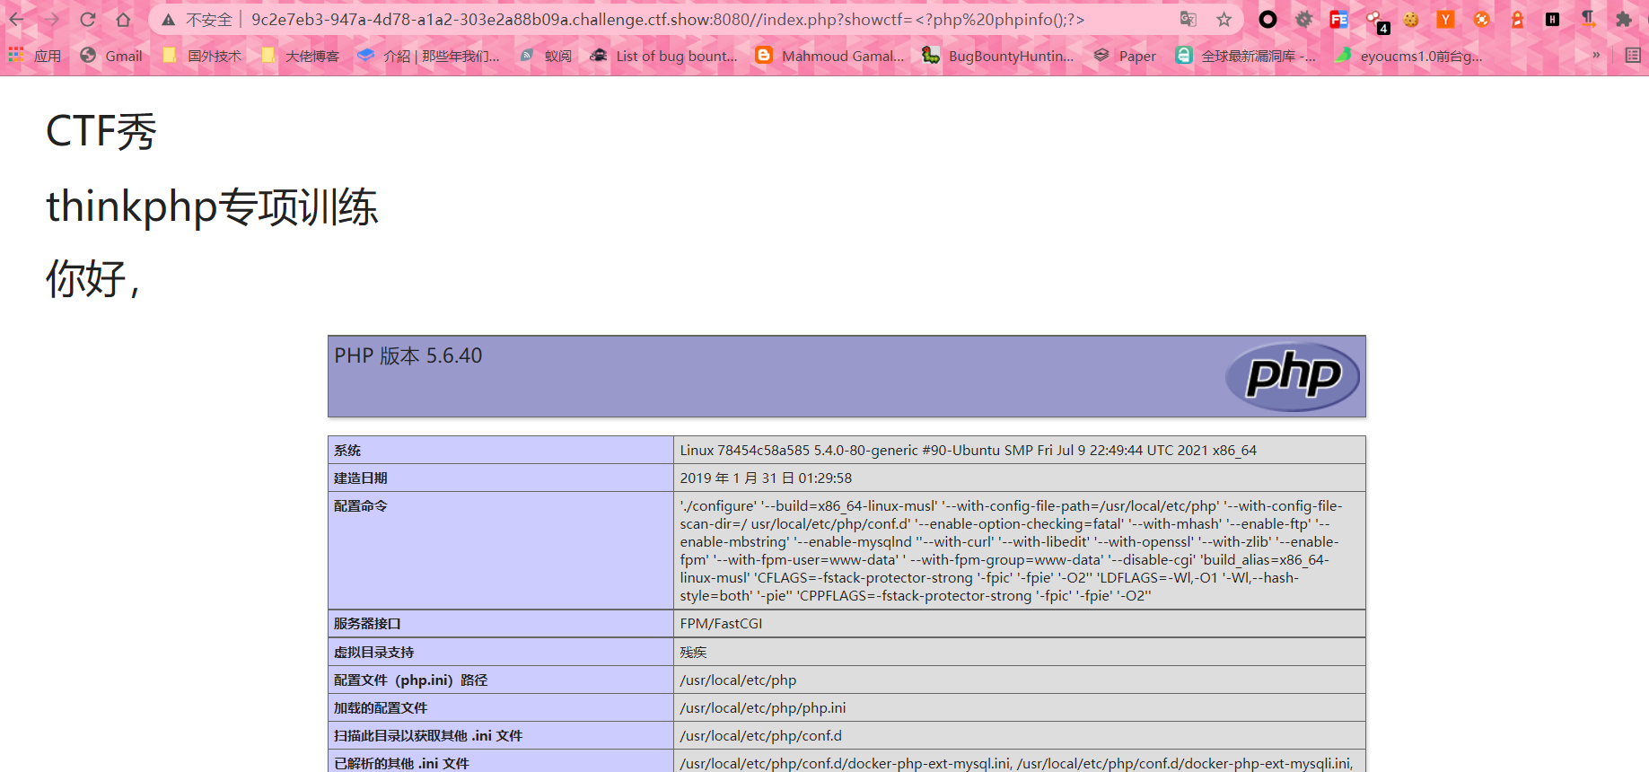Image resolution: width=1649 pixels, height=772 pixels.
Task: Click the thinkphp专项训练 heading
Action: (212, 206)
